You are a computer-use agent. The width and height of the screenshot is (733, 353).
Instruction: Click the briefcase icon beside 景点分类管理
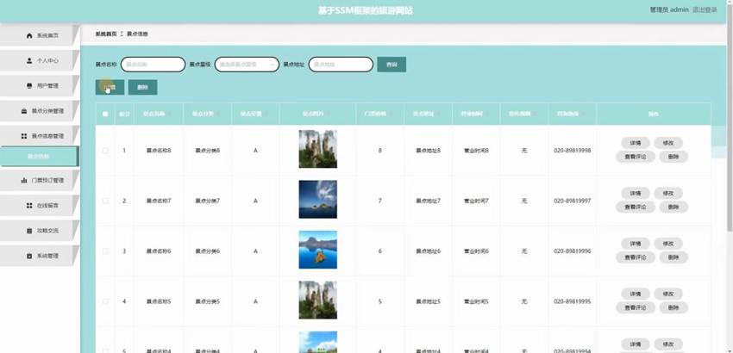click(x=24, y=111)
